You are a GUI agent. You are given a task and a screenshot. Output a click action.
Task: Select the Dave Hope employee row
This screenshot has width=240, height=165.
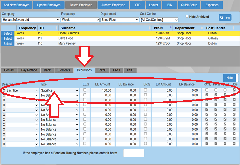(x=8, y=39)
